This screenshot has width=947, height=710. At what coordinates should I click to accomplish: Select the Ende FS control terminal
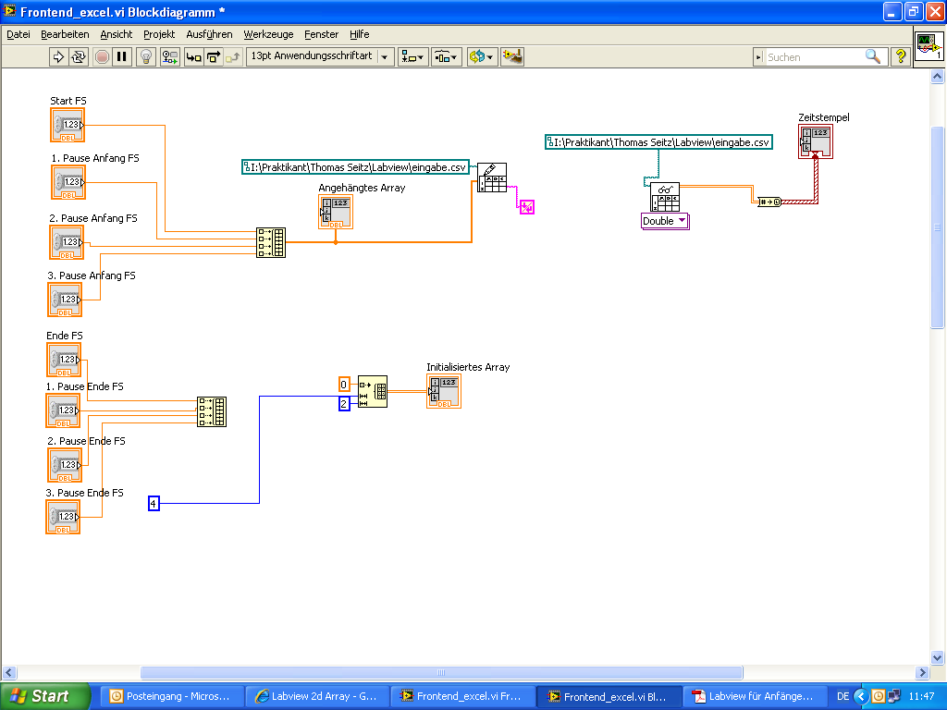click(x=64, y=360)
